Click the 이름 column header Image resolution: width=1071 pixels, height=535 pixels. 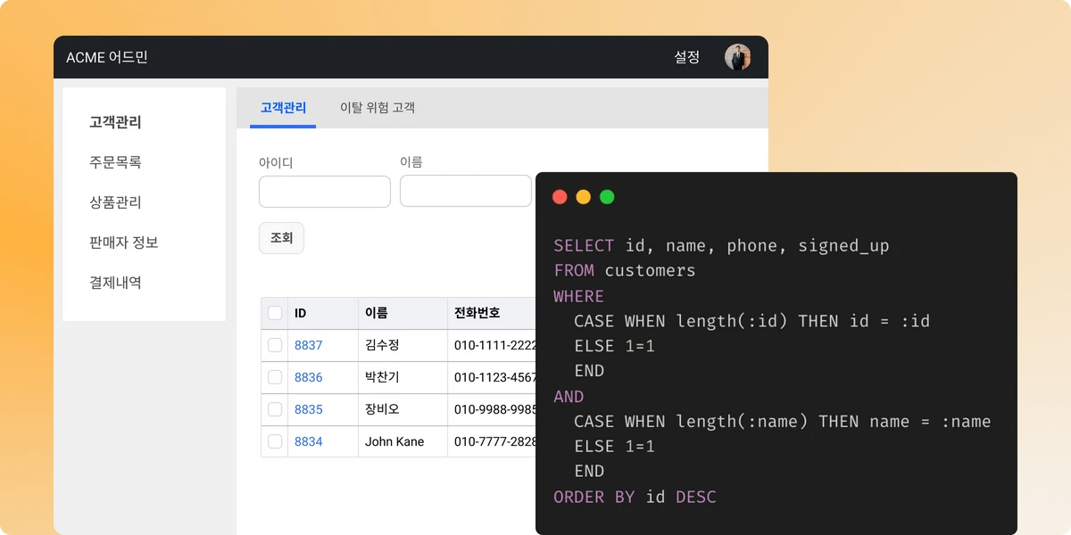coord(402,313)
